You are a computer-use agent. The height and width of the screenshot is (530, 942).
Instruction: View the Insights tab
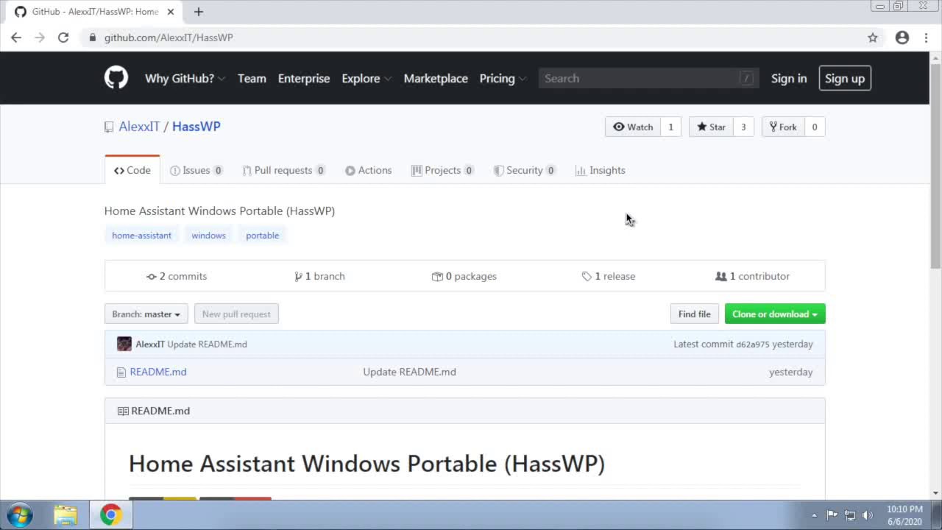point(600,170)
